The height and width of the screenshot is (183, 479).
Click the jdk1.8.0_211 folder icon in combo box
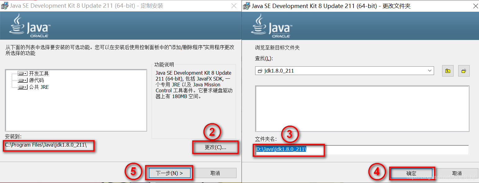pos(260,71)
